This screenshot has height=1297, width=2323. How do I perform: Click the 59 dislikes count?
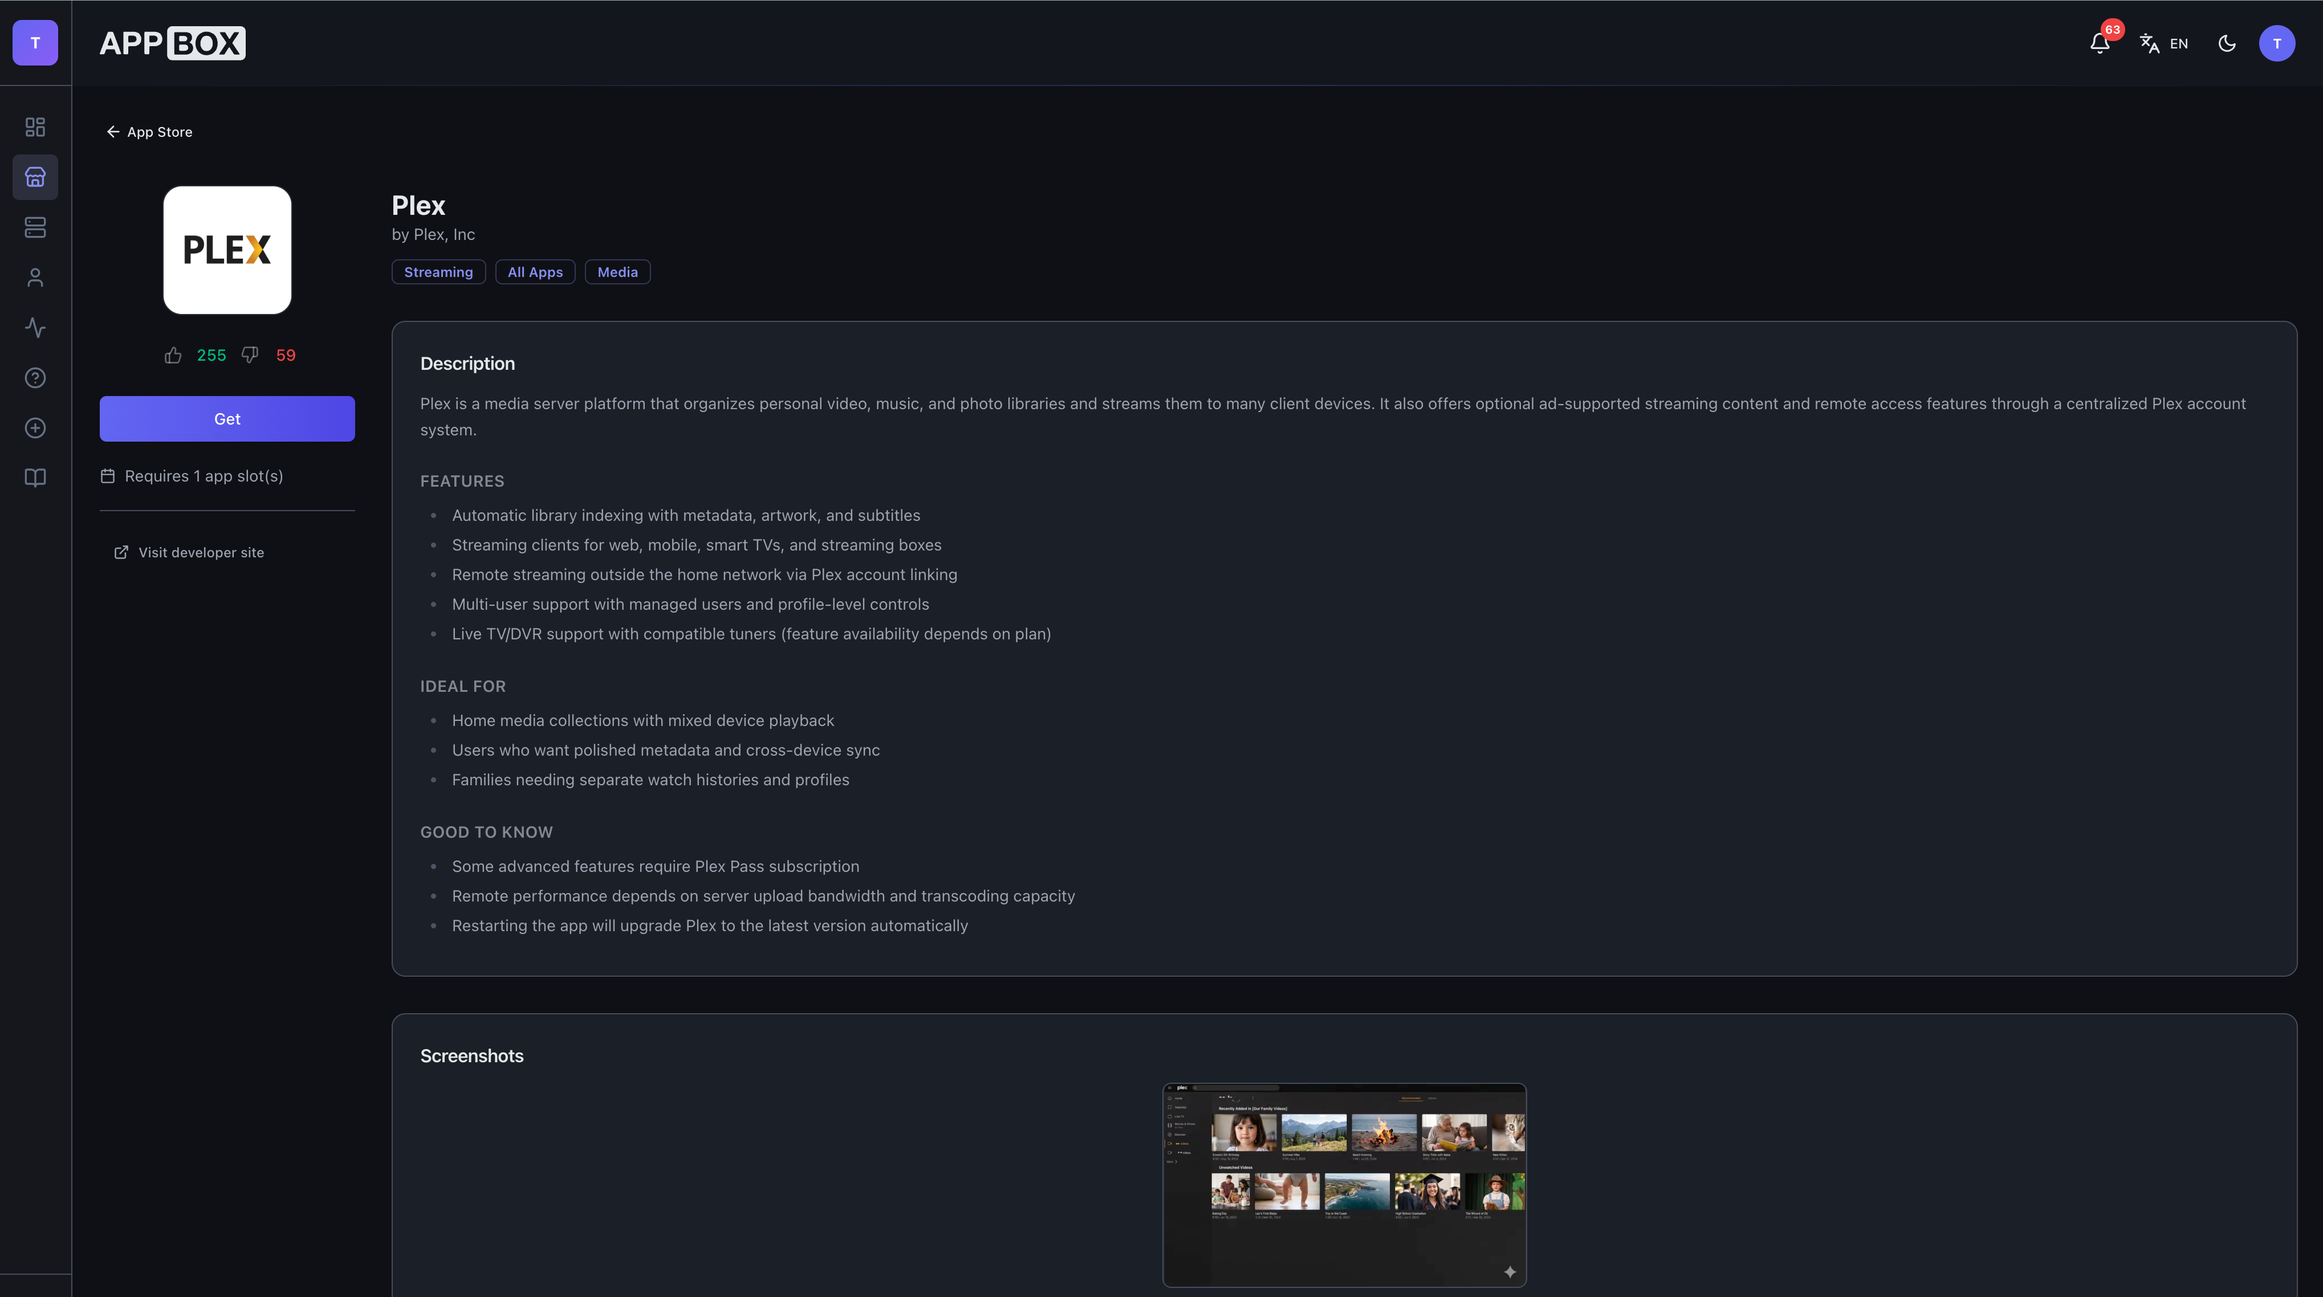pyautogui.click(x=286, y=355)
